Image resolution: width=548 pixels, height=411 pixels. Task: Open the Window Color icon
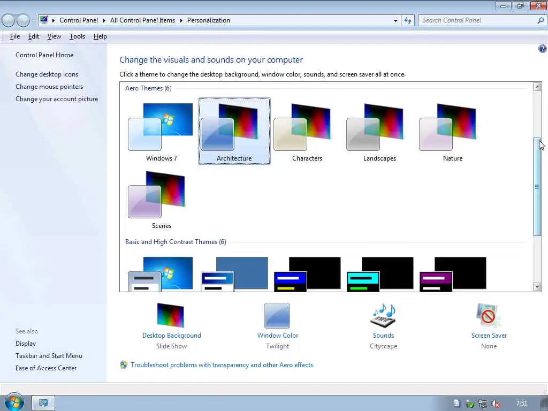pyautogui.click(x=277, y=316)
